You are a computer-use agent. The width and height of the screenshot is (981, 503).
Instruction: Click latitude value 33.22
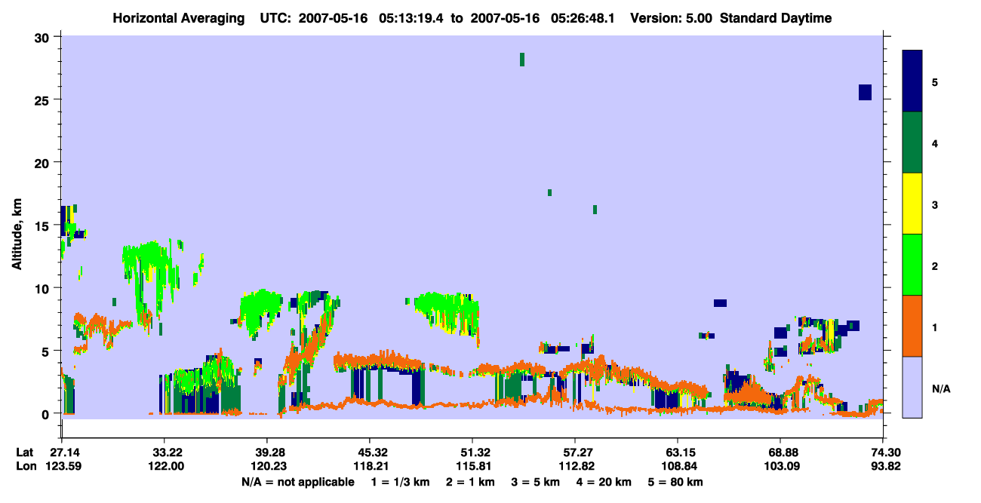click(164, 452)
